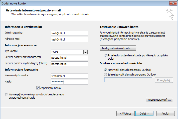The image size is (178, 119).
Task: Click Testuj ustawienia konta button
Action: (x=118, y=48)
